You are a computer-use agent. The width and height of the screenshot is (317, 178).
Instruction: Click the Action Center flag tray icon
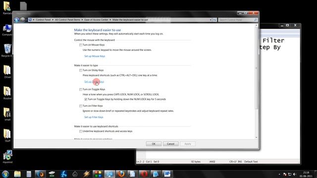point(285,174)
